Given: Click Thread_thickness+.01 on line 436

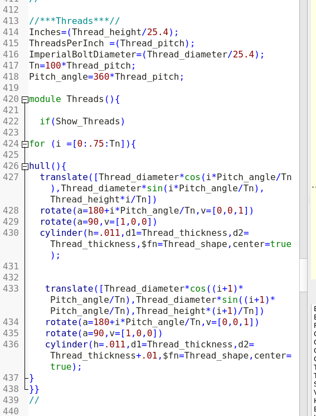Looking at the screenshot, I should tap(104, 355).
